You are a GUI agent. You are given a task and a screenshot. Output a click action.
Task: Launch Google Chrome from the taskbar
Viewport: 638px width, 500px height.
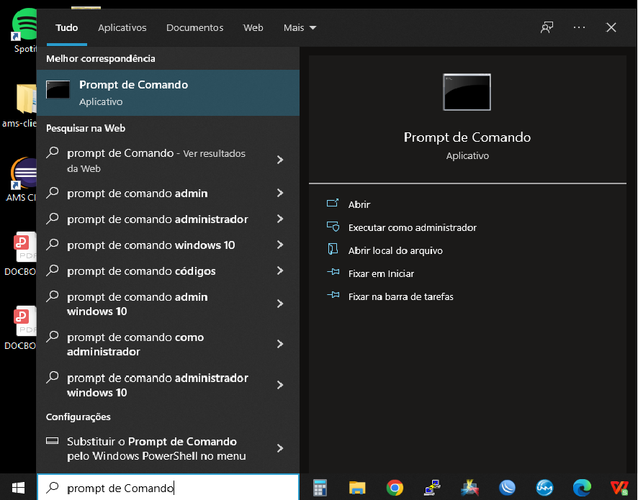(395, 488)
